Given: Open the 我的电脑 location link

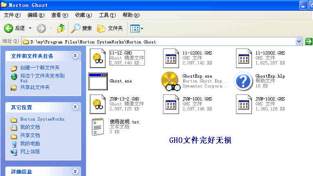Looking at the screenshot, I should click(30, 144).
